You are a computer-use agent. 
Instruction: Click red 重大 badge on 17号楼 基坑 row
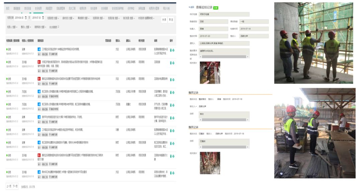pyautogui.click(x=39, y=155)
